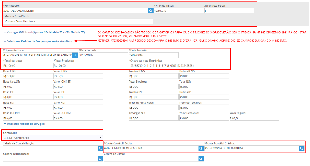Click the Operação Fiscal input field
Image resolution: width=310 pixels, height=166 pixels.
[x=38, y=55]
